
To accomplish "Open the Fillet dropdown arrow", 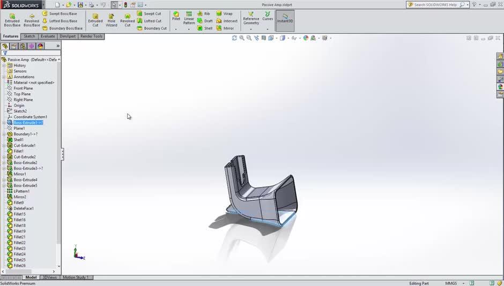I will [x=176, y=29].
